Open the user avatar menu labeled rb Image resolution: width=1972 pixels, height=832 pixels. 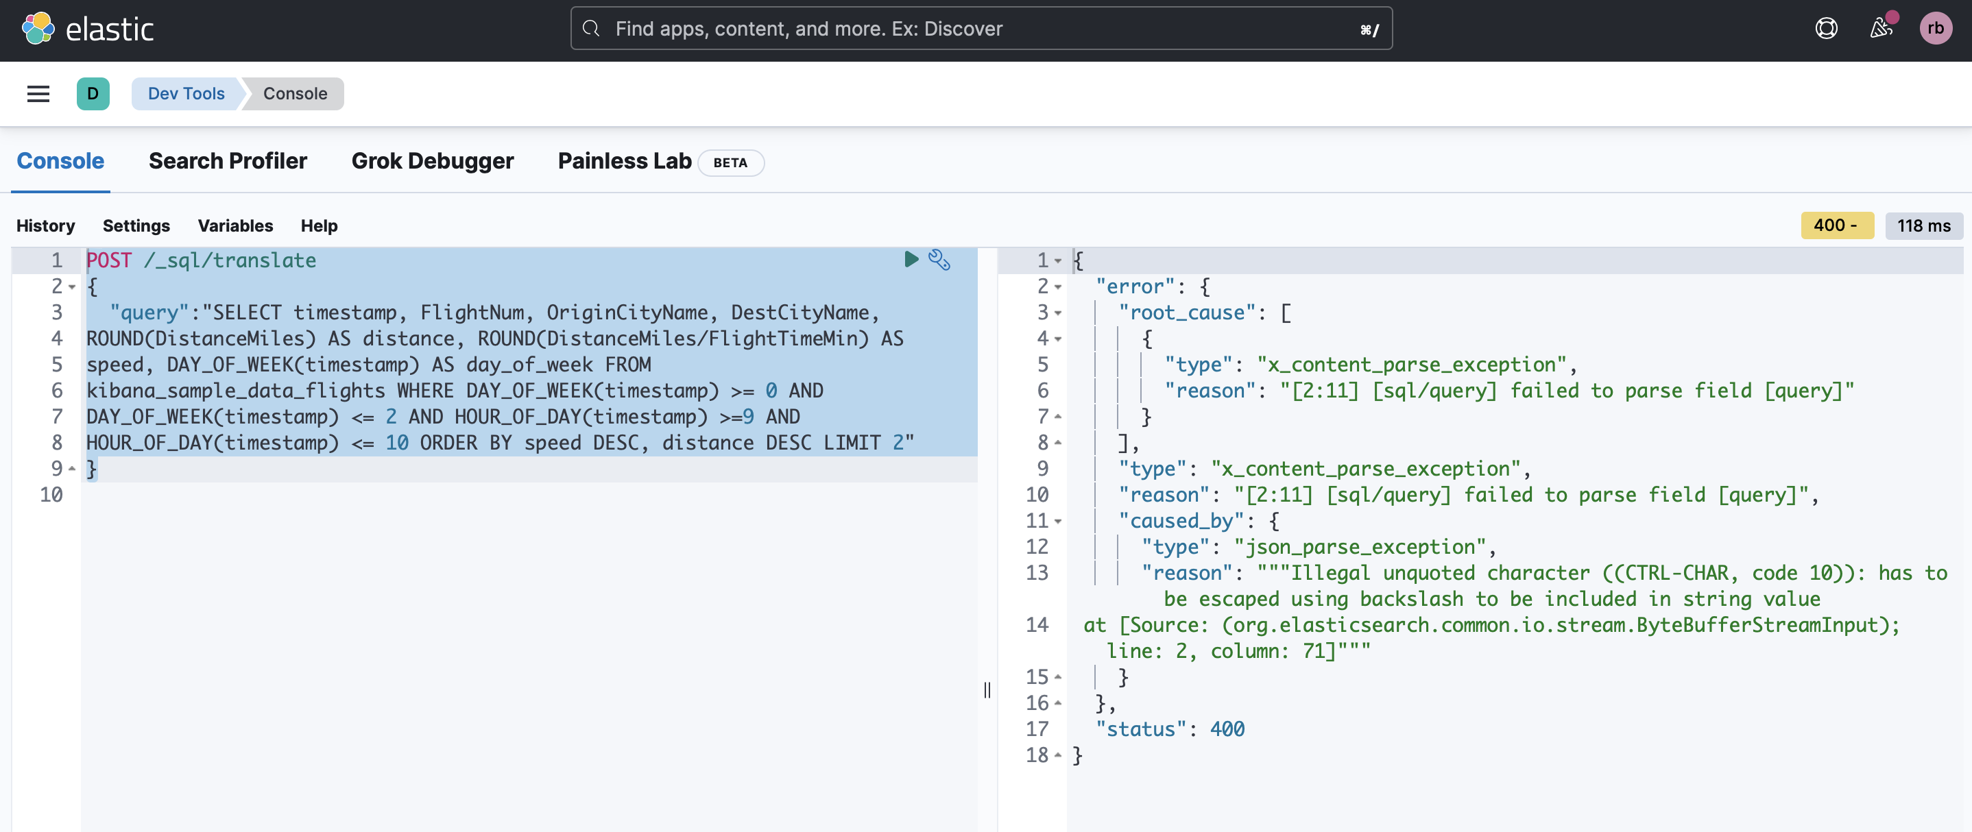1937,28
